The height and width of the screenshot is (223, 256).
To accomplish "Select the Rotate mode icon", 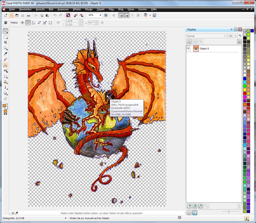I will 28,23.
